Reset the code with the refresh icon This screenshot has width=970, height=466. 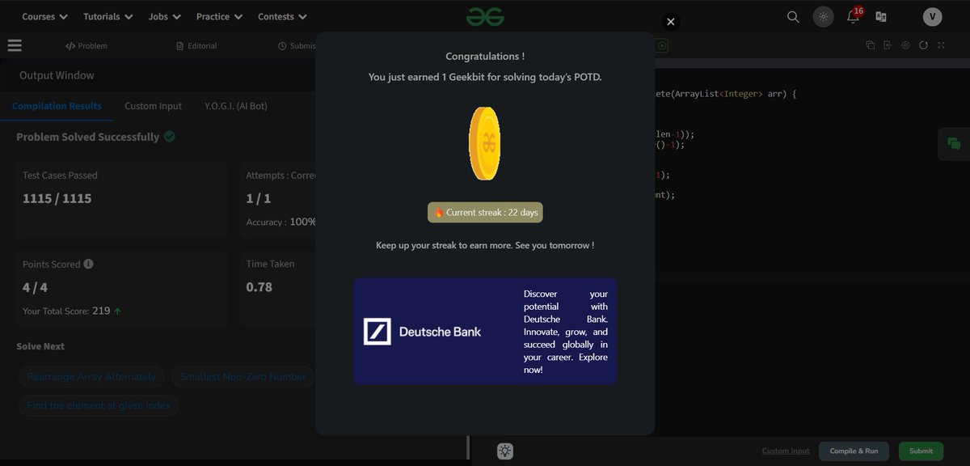click(x=923, y=45)
